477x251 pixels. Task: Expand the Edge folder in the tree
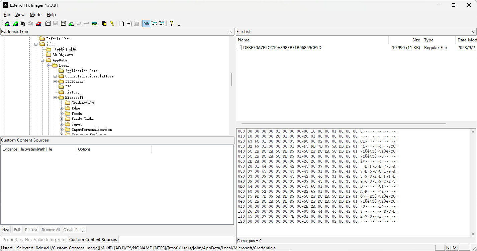tap(62, 108)
